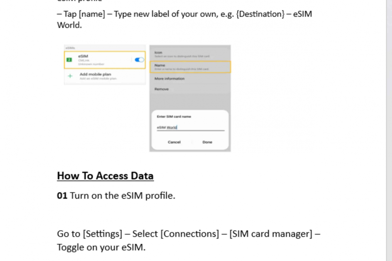This screenshot has width=392, height=261.
Task: Click Cancel in the Enter SIM card name dialog
Action: (x=174, y=142)
